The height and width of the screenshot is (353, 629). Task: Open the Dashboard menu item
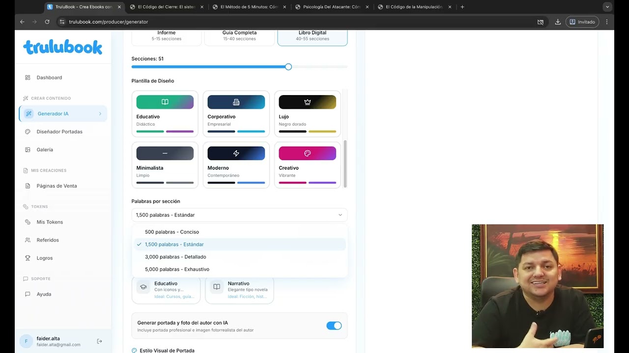click(x=63, y=77)
